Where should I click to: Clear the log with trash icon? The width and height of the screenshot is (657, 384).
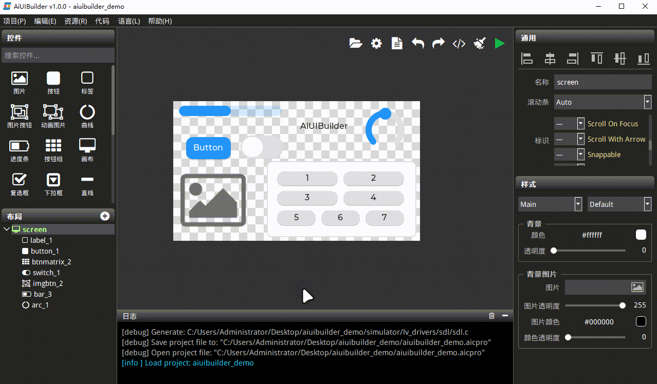(x=491, y=316)
